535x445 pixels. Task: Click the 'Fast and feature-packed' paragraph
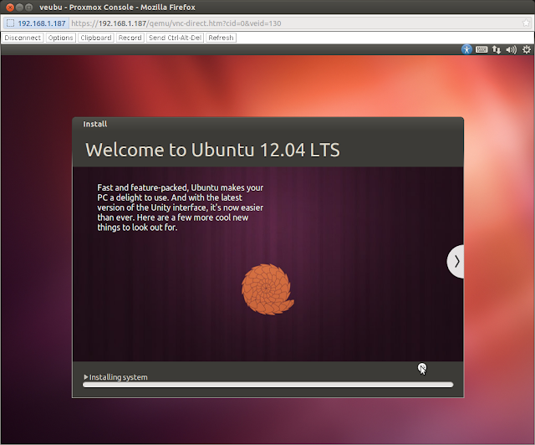click(x=180, y=207)
